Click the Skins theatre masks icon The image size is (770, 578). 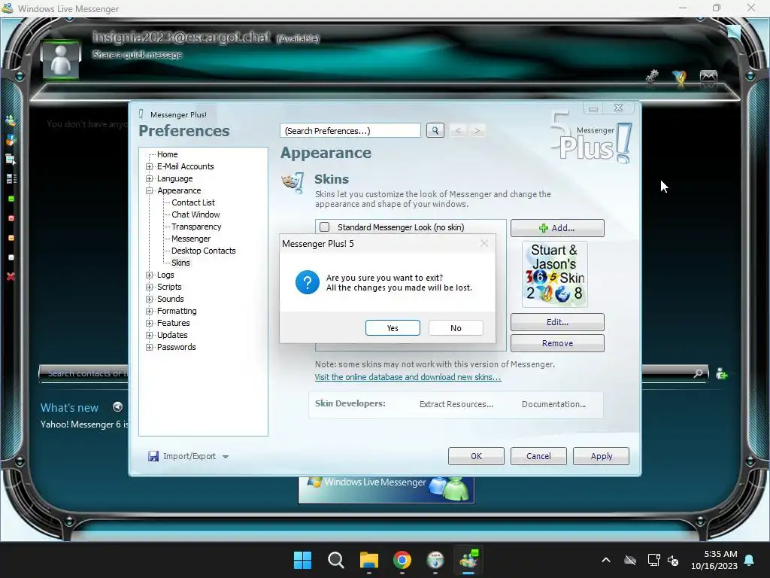293,182
